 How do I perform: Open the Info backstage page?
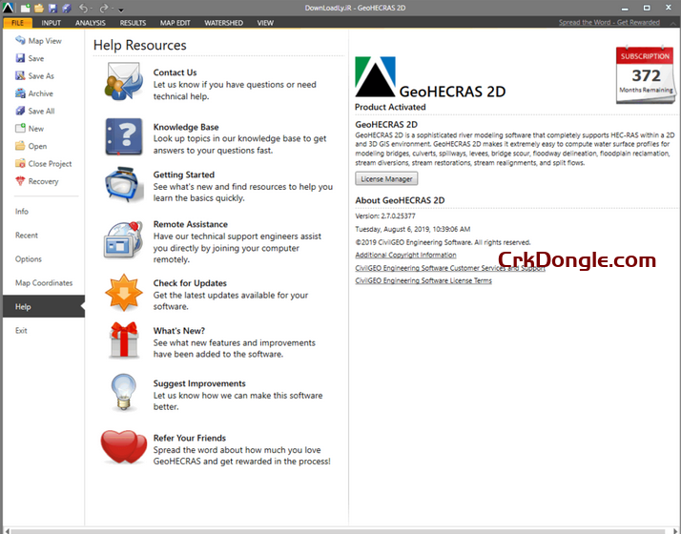pyautogui.click(x=22, y=212)
